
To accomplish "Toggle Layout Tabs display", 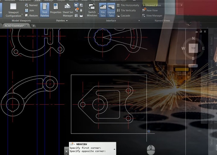I will click(111, 10).
